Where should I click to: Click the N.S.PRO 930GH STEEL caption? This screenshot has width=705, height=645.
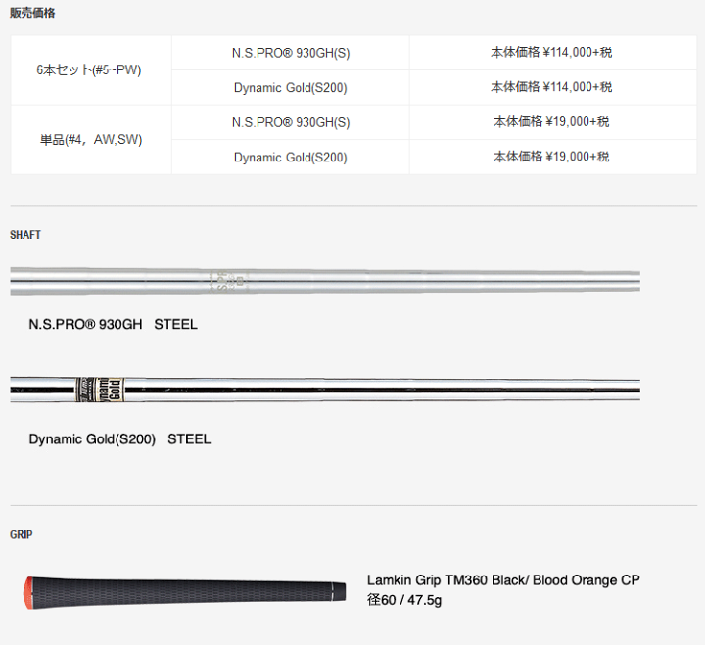(113, 324)
